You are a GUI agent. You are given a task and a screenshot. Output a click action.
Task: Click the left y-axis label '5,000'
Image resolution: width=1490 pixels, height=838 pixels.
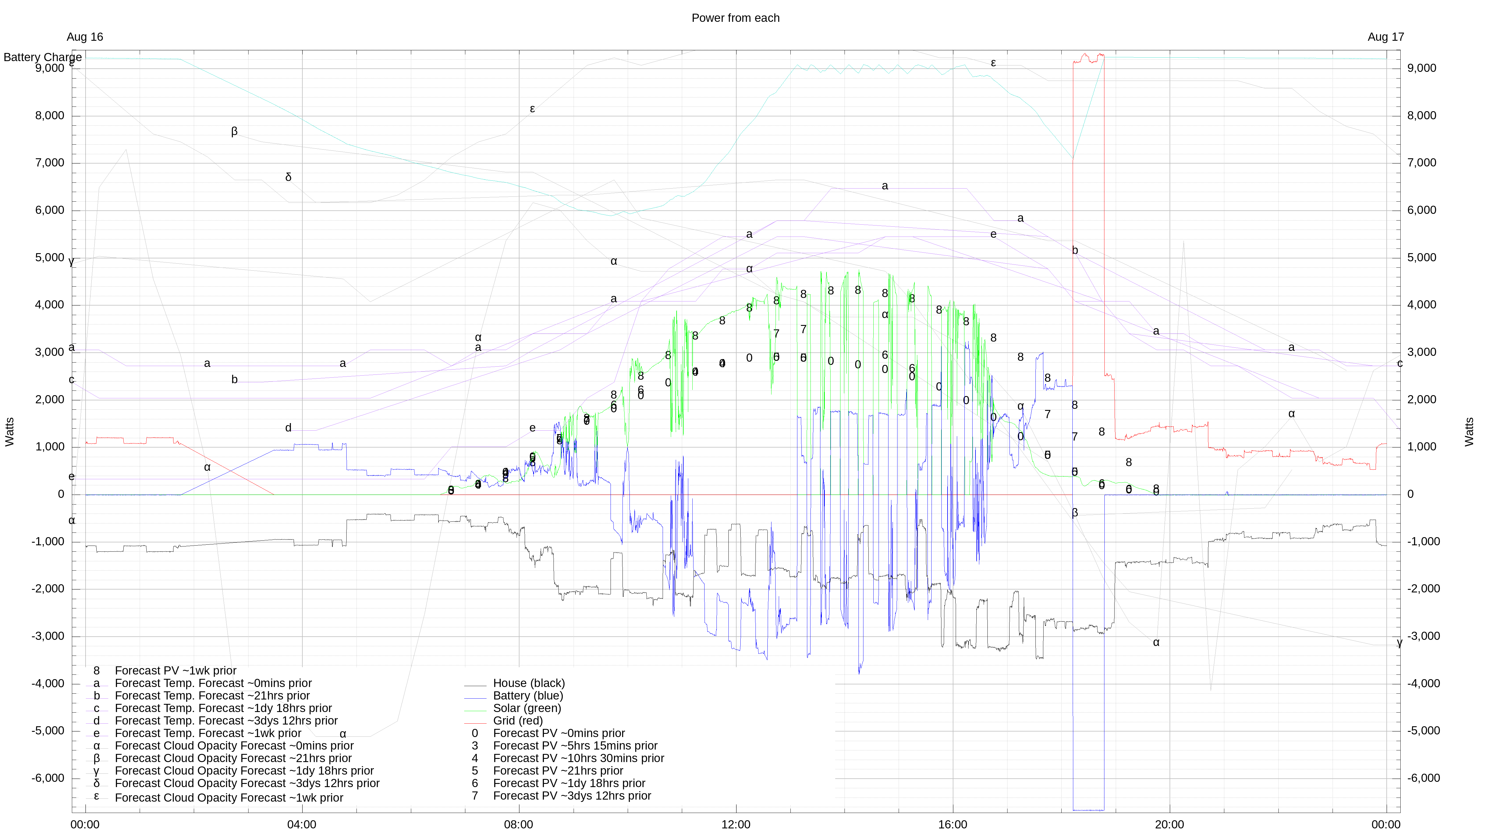[x=50, y=258]
